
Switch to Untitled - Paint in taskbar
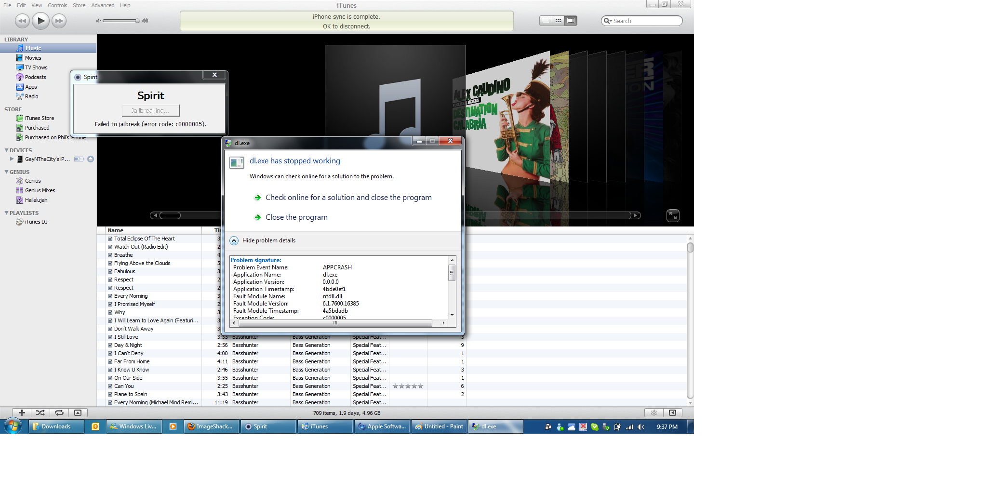tap(439, 426)
